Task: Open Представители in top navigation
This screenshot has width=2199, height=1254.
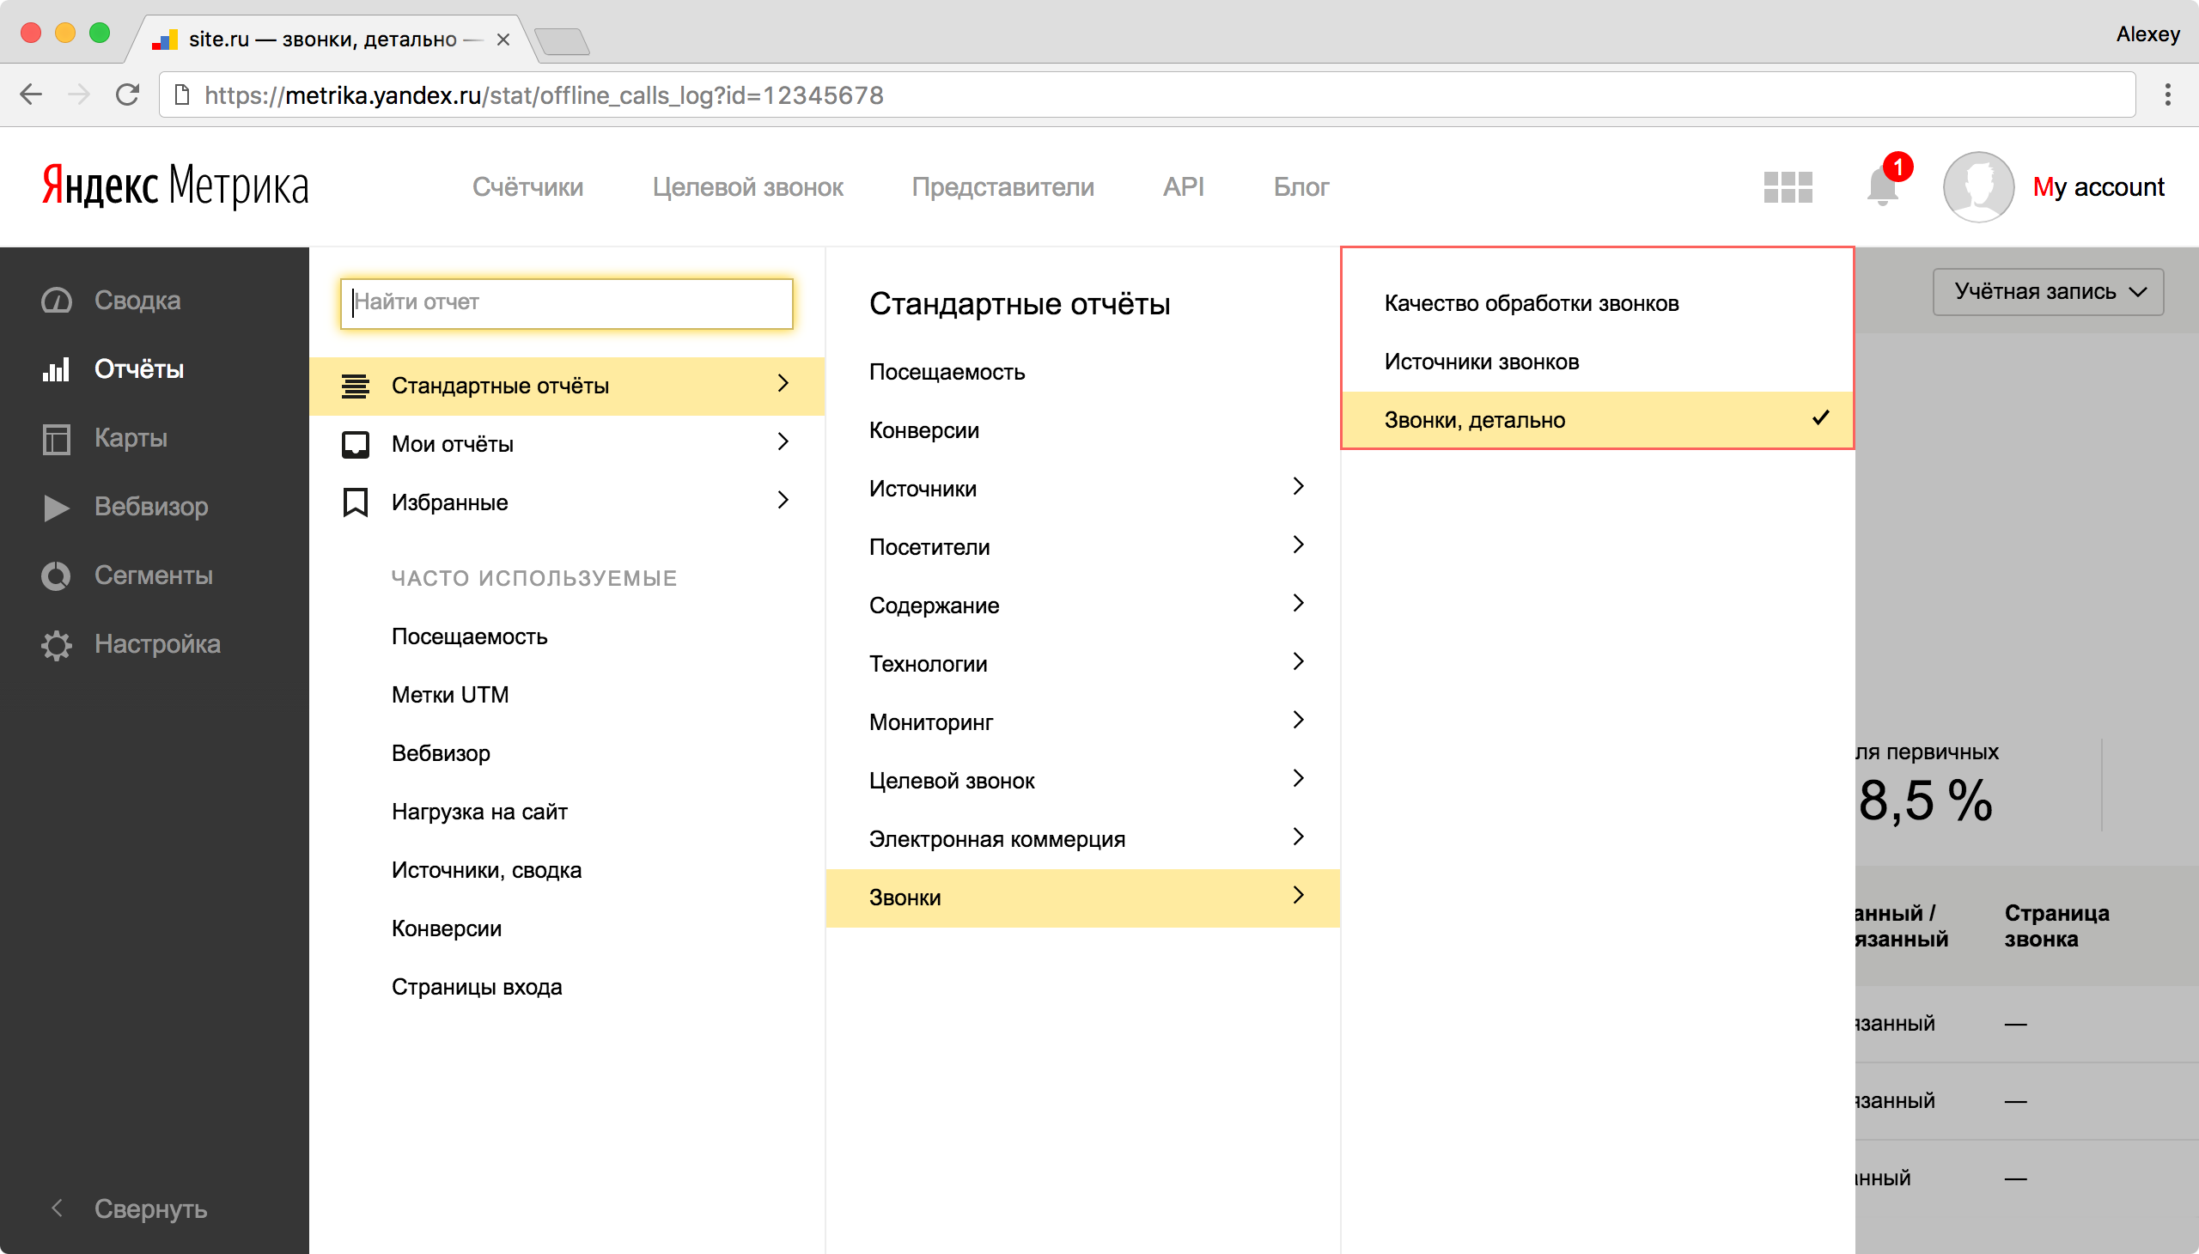Action: click(1002, 187)
